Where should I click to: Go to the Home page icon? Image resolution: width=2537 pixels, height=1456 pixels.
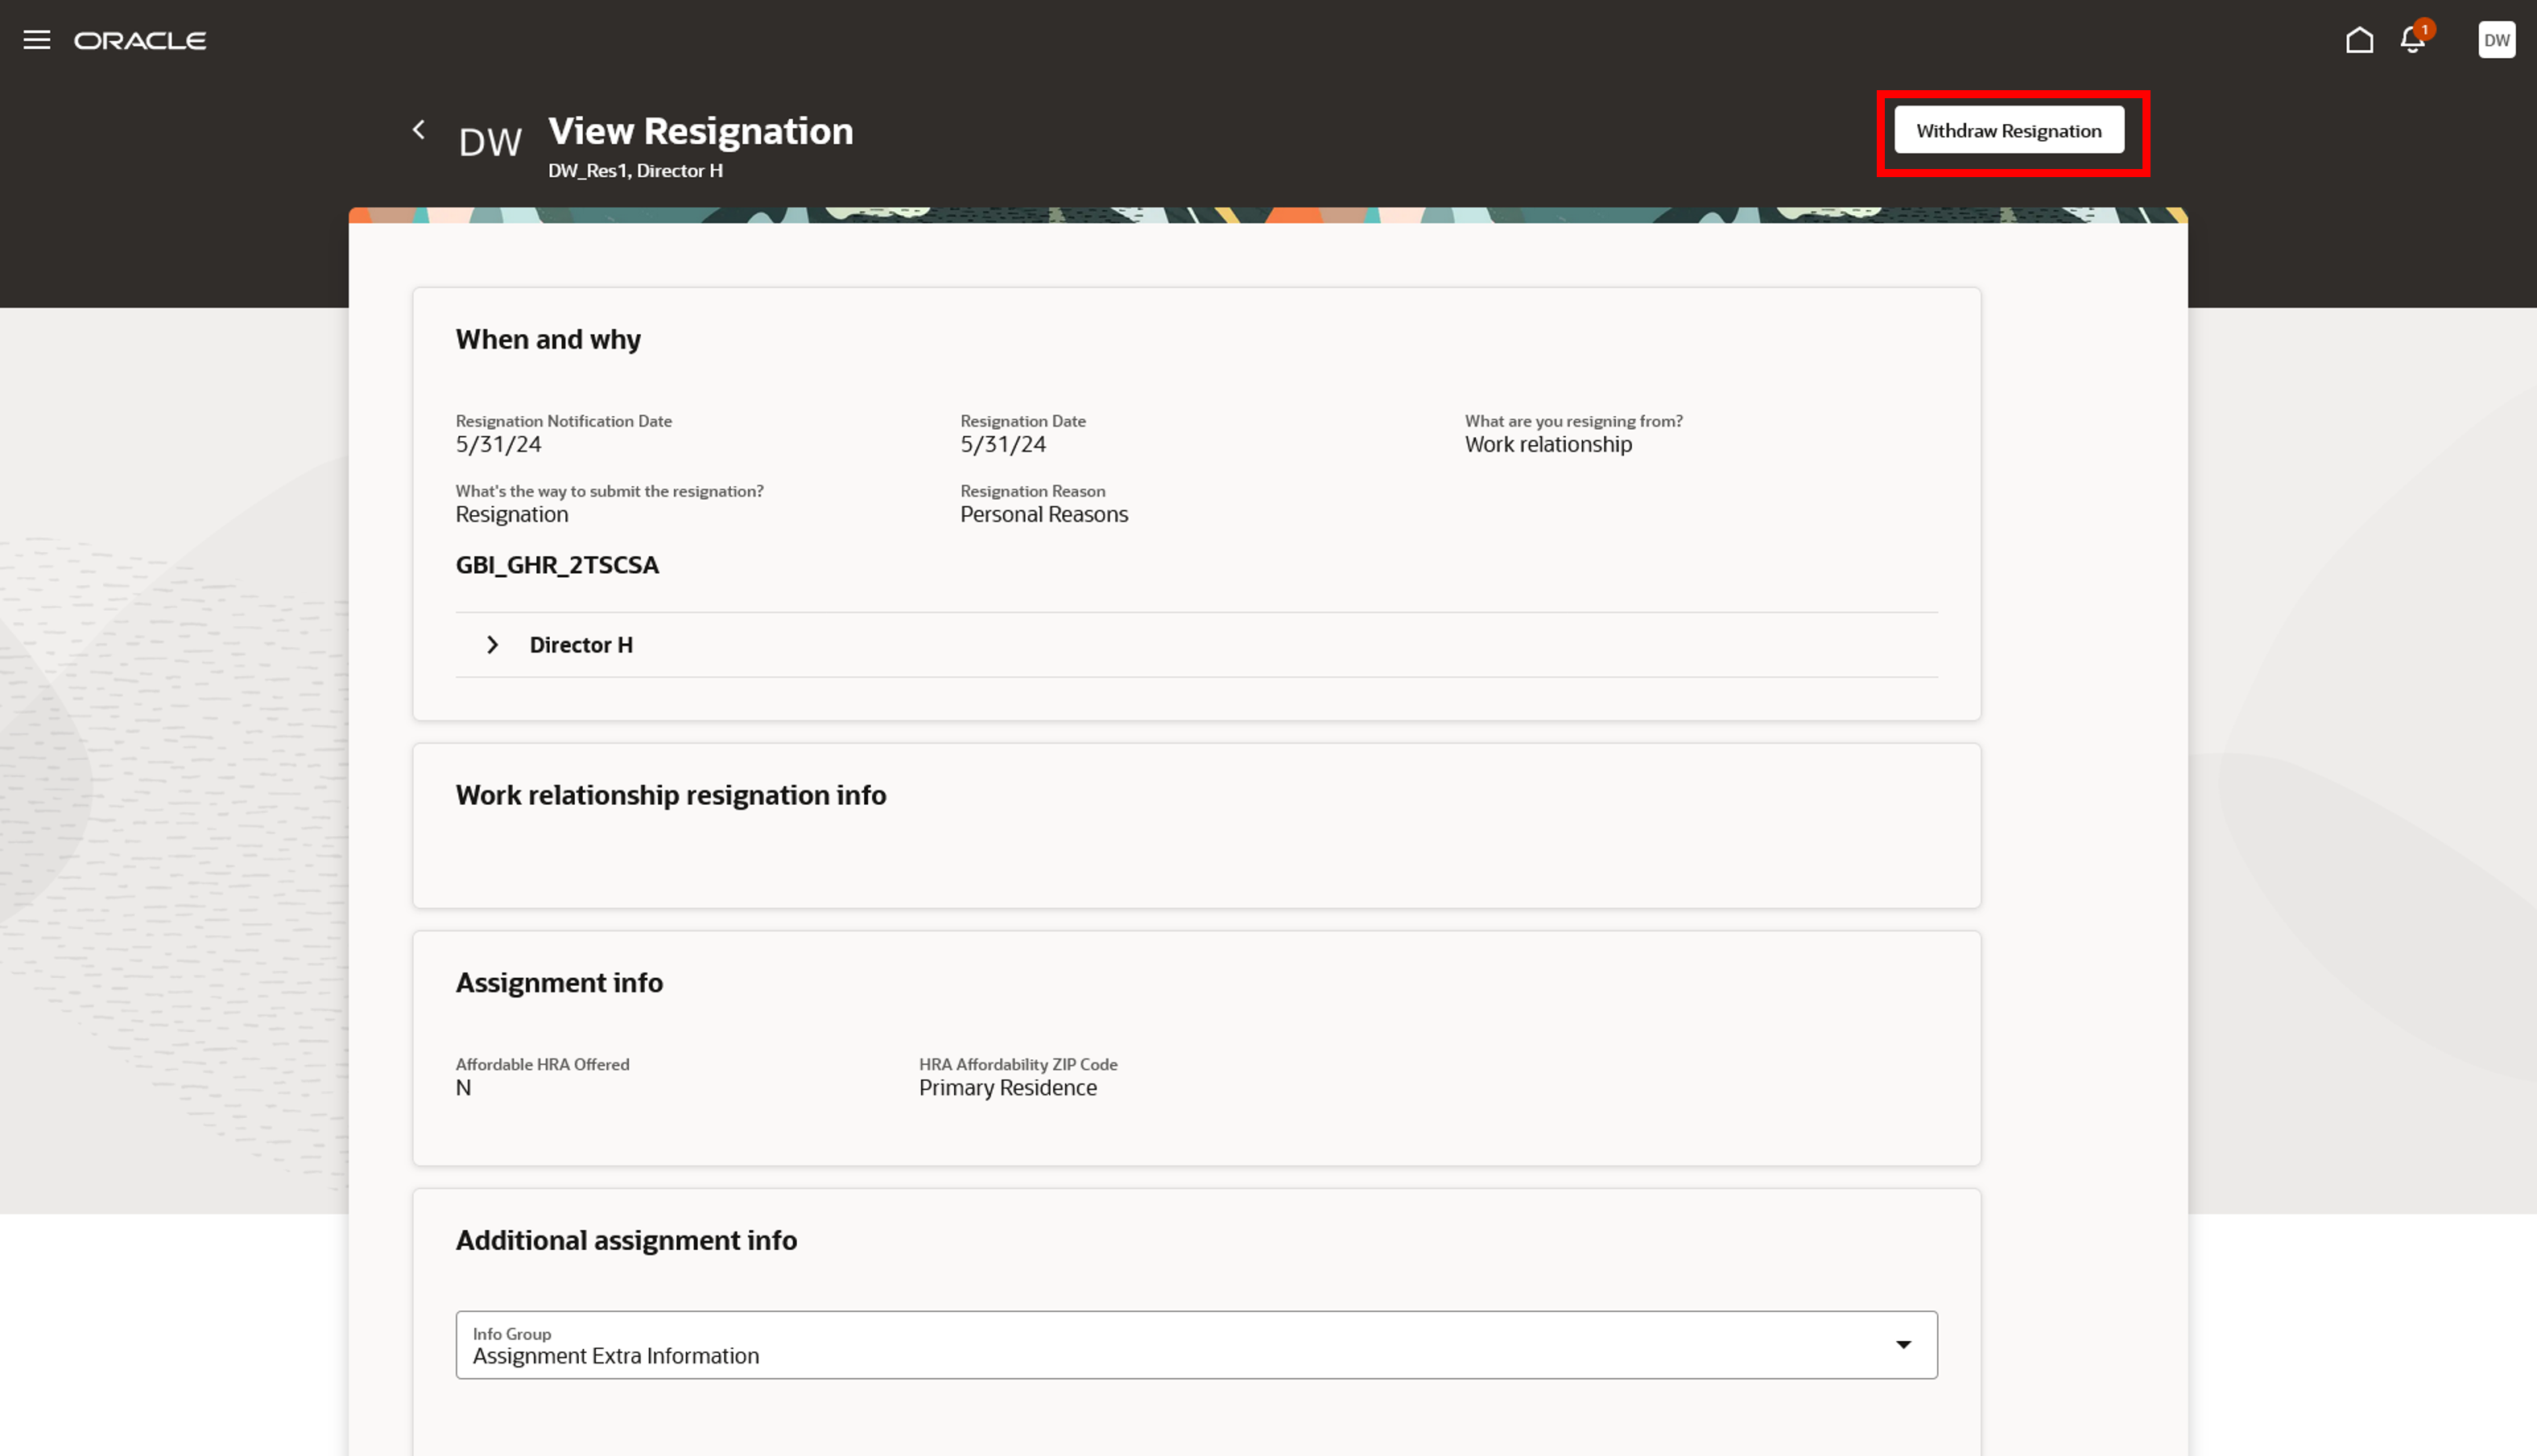click(x=2359, y=40)
